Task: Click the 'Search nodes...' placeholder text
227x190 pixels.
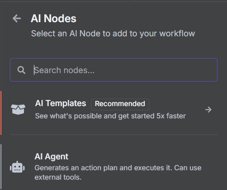Action: (x=65, y=70)
